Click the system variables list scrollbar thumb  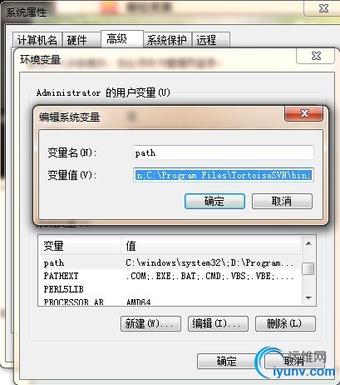click(x=308, y=268)
